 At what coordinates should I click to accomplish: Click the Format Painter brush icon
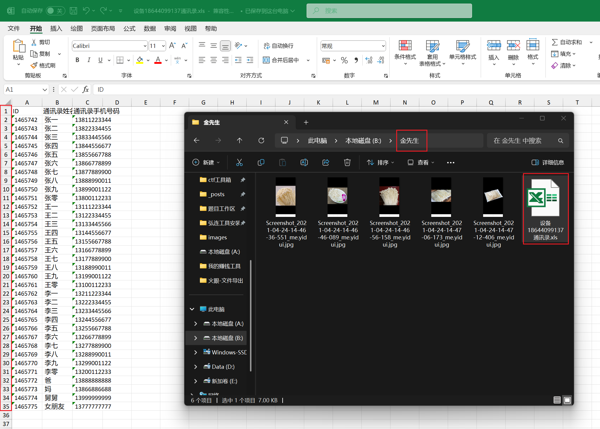pos(34,65)
